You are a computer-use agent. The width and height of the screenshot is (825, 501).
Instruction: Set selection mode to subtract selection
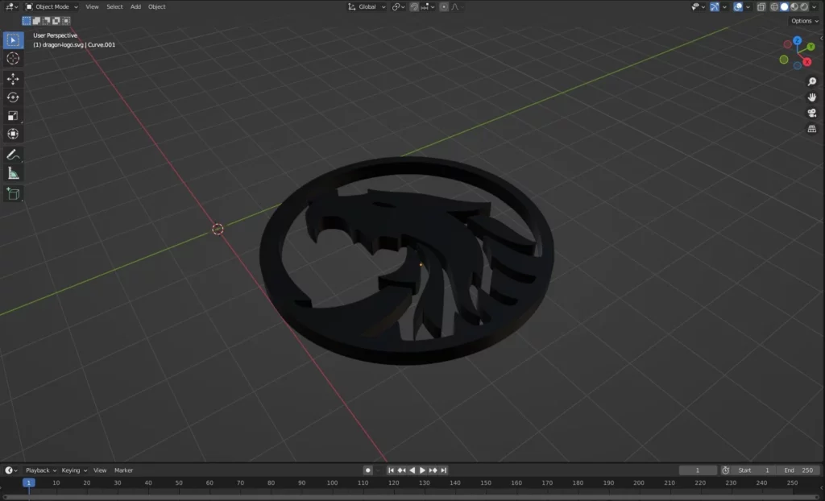tap(46, 20)
